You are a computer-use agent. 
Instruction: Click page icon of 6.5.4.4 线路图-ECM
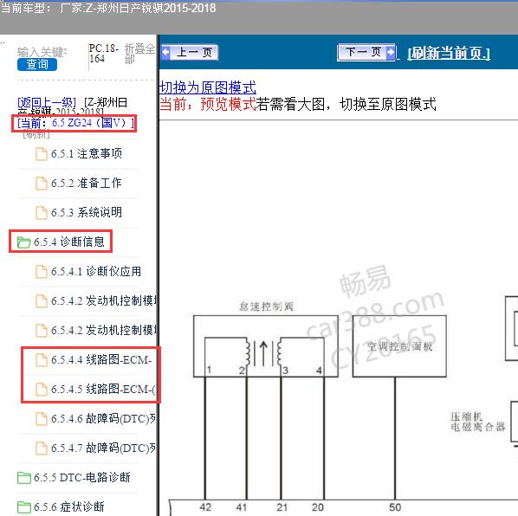pos(42,360)
